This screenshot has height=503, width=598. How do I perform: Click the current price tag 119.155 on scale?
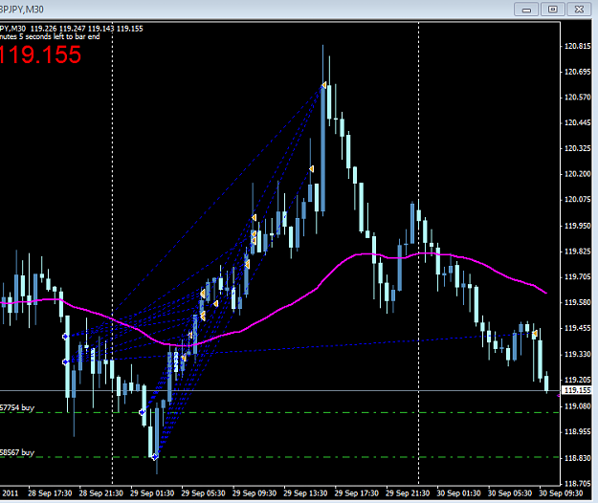[577, 390]
